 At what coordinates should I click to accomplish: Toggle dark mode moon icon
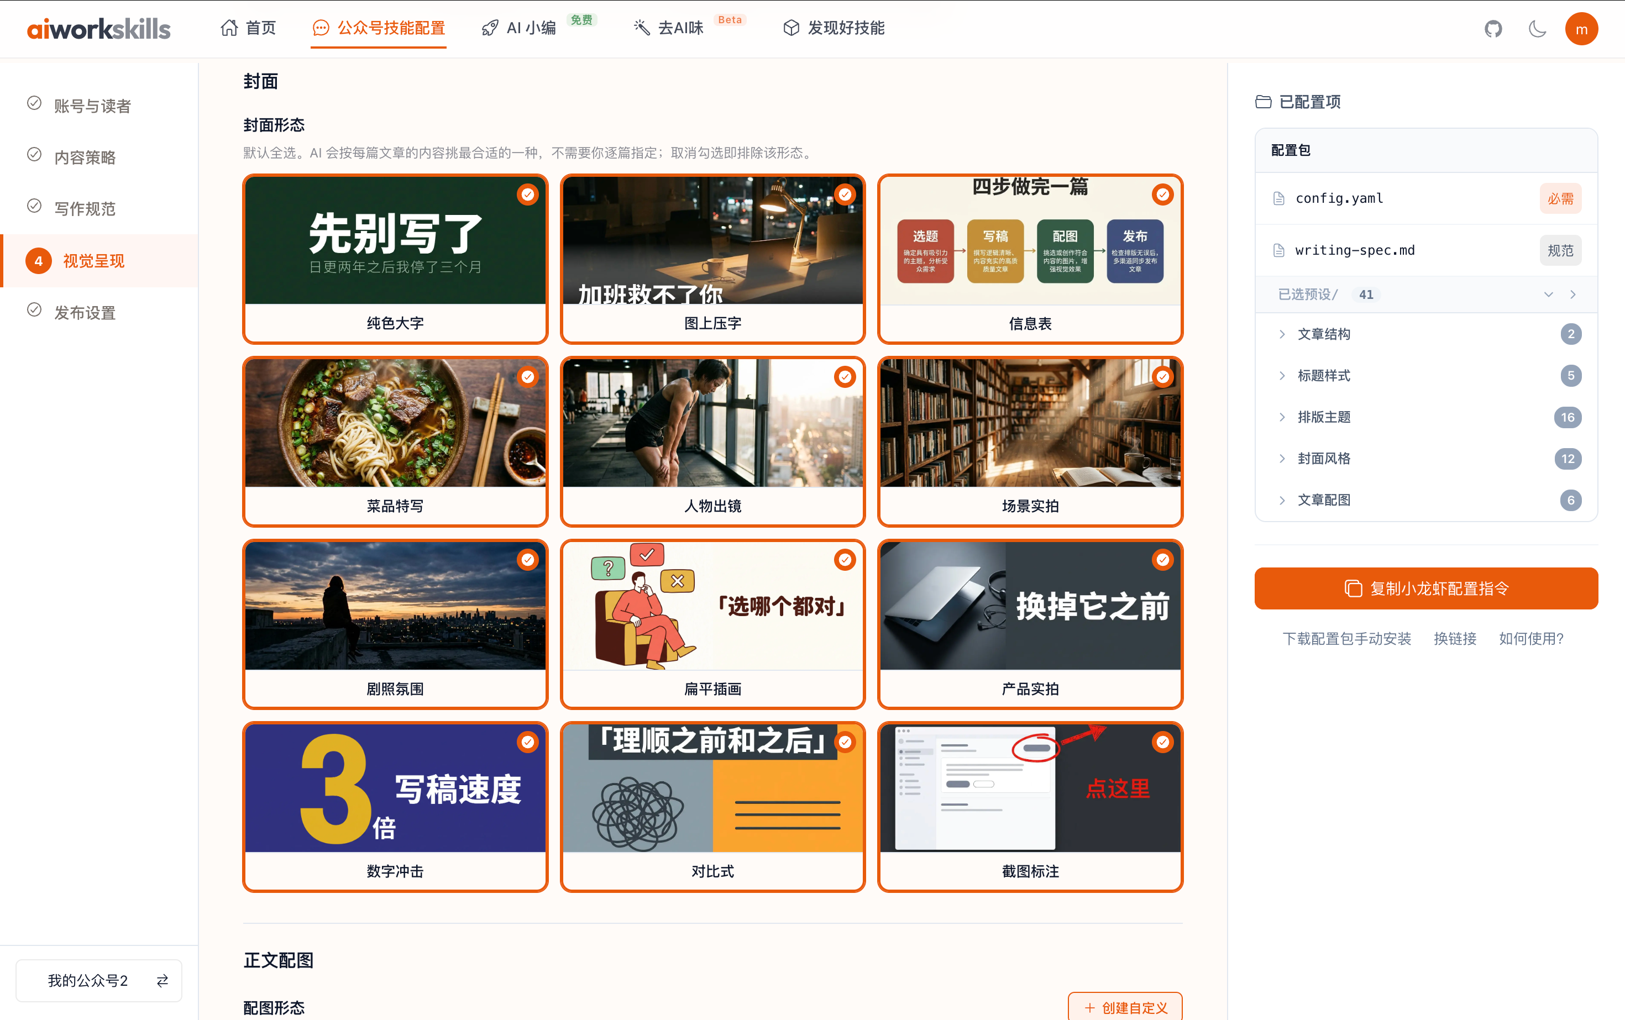(1537, 29)
